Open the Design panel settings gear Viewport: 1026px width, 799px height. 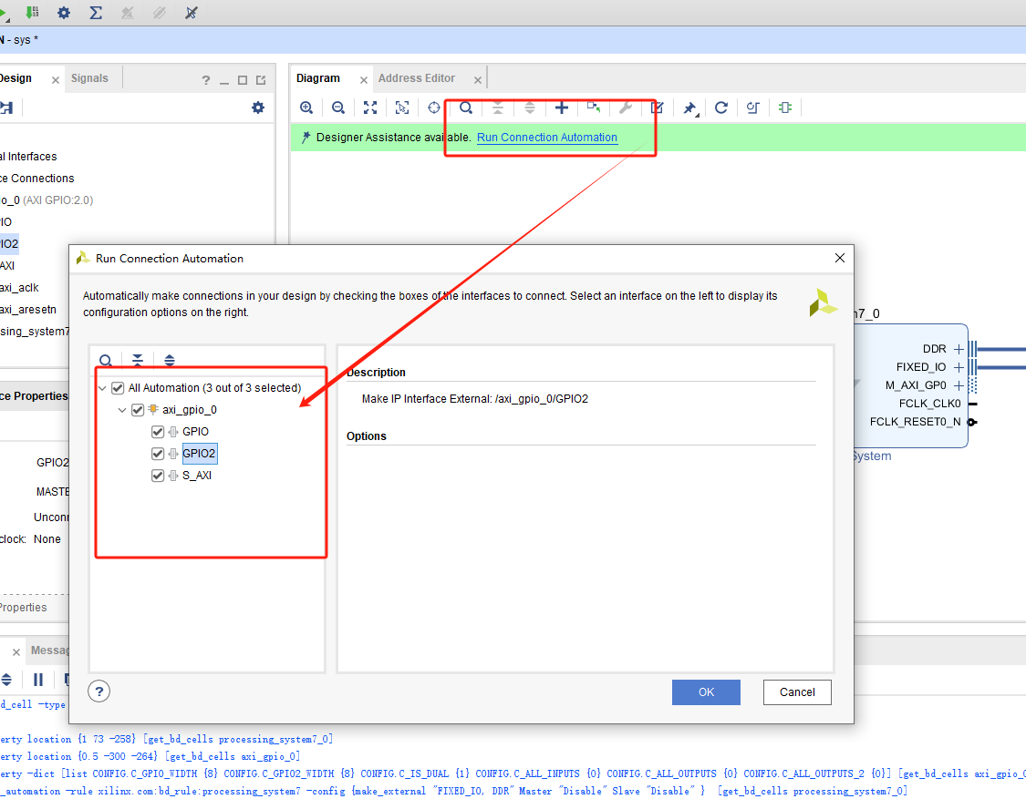tap(258, 108)
